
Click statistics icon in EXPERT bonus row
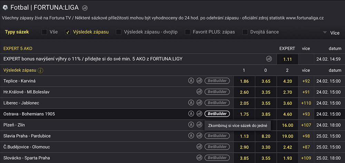coord(269,59)
